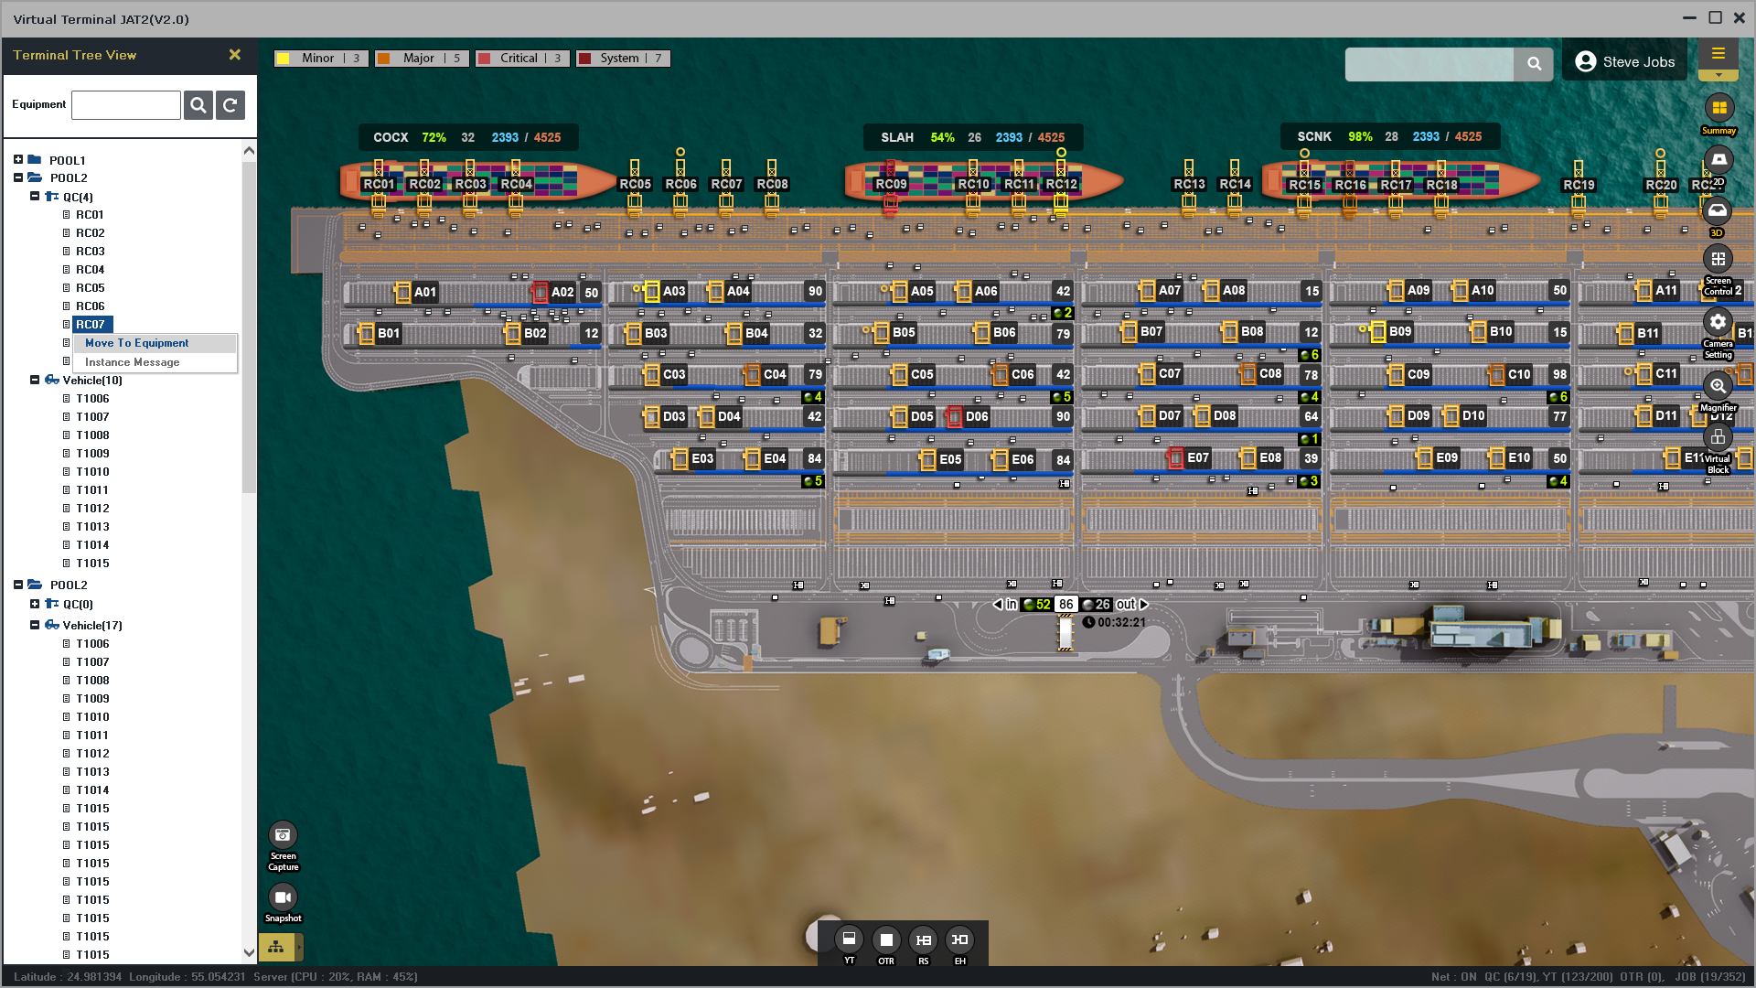Activate the Magnifier tool

[x=1718, y=386]
